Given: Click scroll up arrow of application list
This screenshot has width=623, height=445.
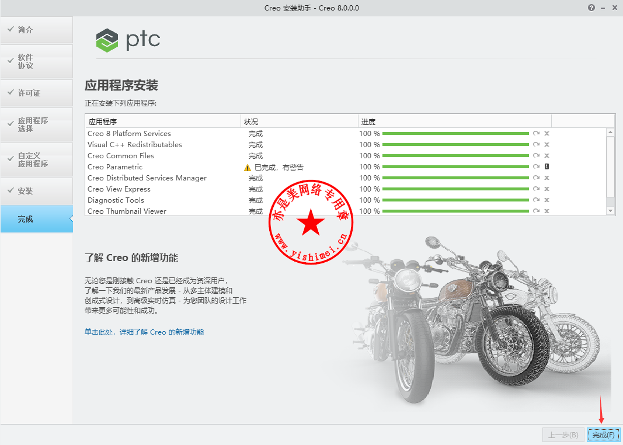Looking at the screenshot, I should (611, 132).
